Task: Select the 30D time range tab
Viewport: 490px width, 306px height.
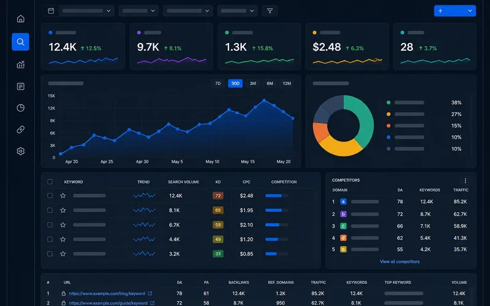Action: pos(235,83)
